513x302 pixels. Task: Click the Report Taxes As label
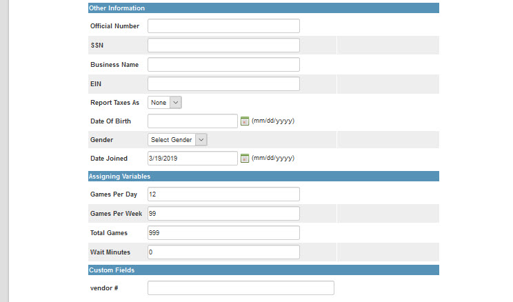(x=114, y=103)
